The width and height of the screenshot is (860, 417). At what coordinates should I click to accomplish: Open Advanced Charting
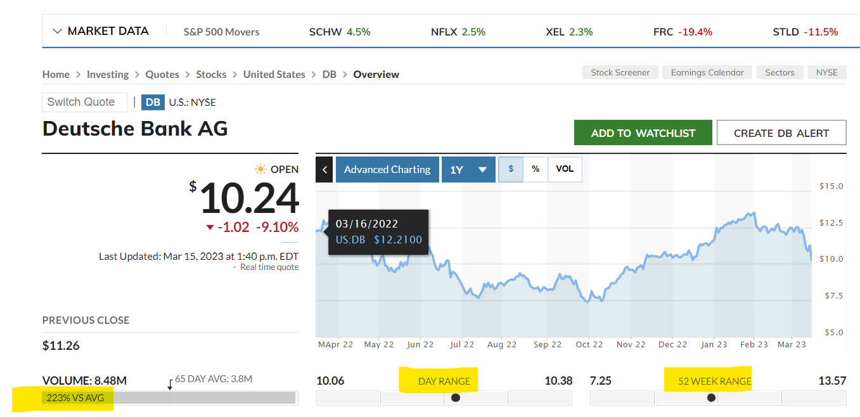pos(387,169)
